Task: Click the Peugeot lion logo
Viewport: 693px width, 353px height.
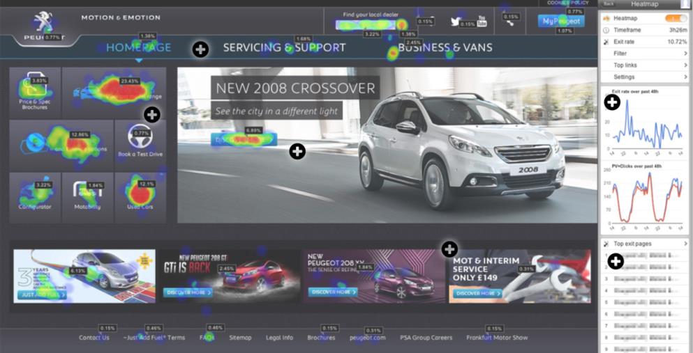Action: pyautogui.click(x=43, y=21)
